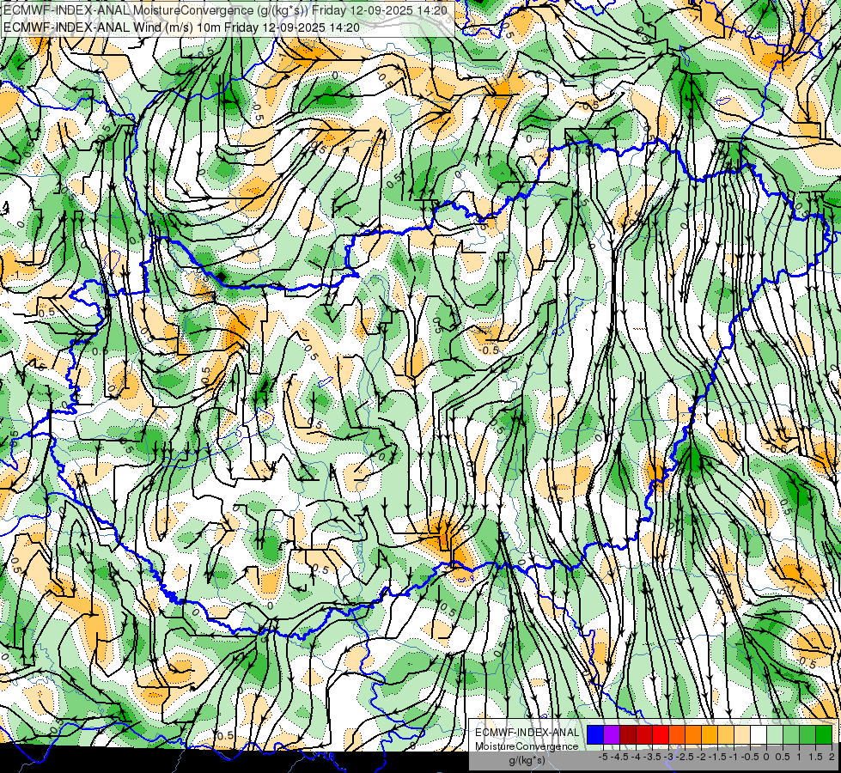Click the legend tick value 0.5

783,757
